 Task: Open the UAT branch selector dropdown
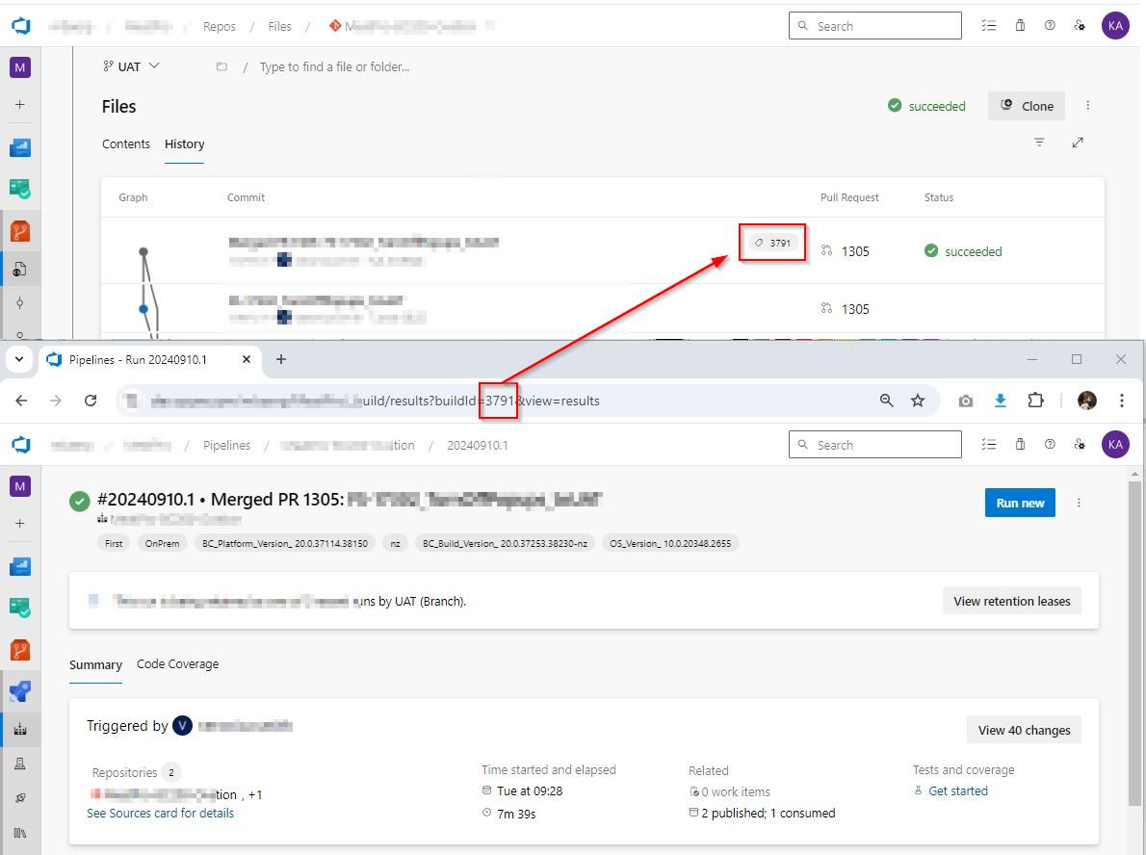pos(132,66)
